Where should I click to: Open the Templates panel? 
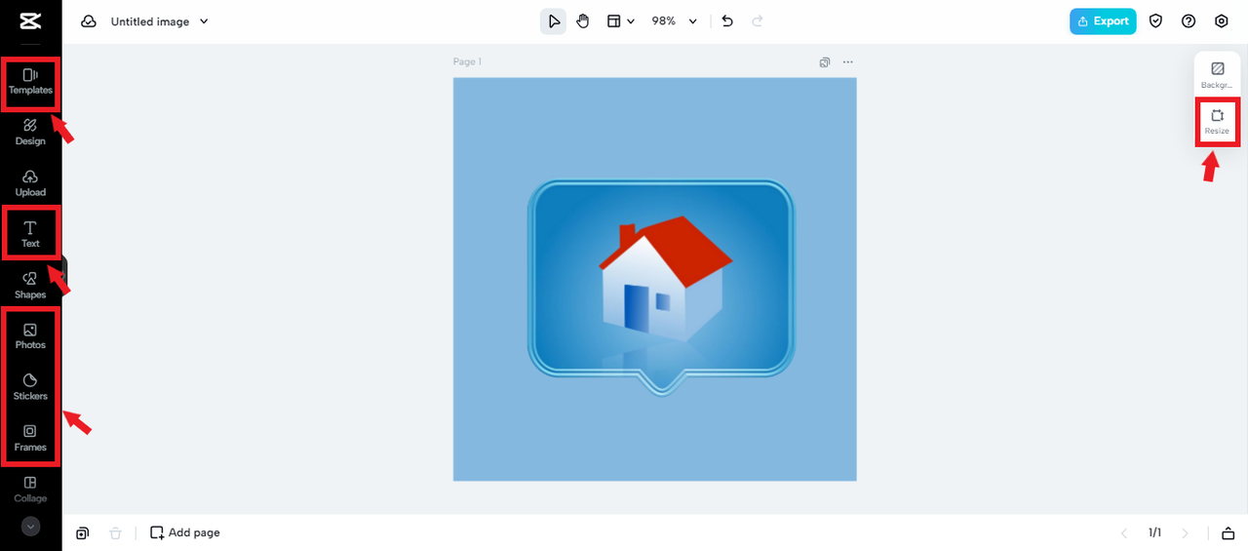click(30, 81)
